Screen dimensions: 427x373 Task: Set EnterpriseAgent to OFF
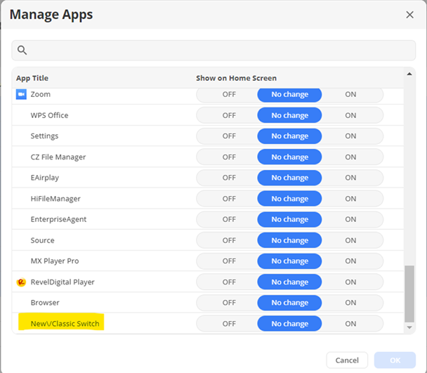229,219
